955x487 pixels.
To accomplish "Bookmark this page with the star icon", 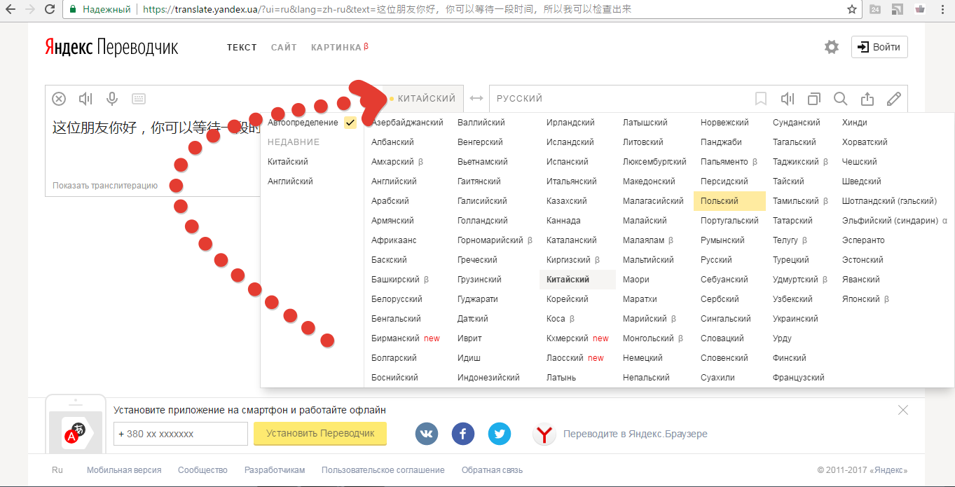I will pyautogui.click(x=852, y=10).
